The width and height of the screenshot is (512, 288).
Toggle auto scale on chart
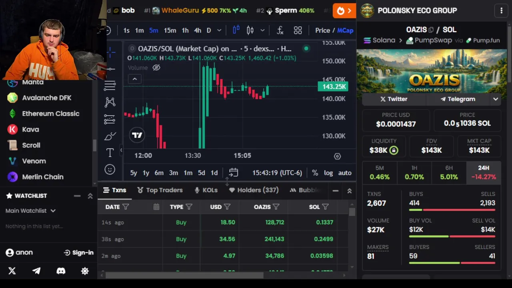point(345,173)
